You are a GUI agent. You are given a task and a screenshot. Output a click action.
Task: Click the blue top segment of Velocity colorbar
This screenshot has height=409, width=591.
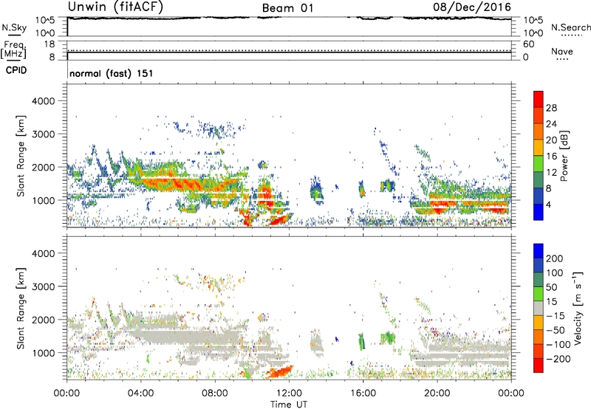click(539, 251)
